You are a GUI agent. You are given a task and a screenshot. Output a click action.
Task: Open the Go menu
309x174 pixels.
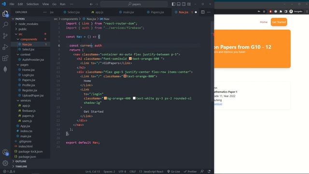tap(55, 4)
